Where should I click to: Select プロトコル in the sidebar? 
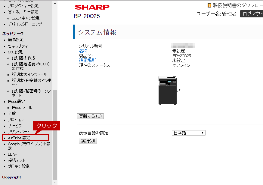pyautogui.click(x=16, y=120)
